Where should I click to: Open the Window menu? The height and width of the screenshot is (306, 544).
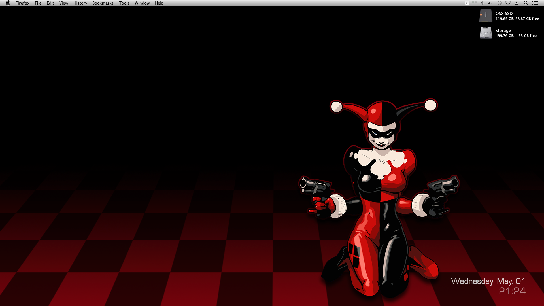pos(142,3)
